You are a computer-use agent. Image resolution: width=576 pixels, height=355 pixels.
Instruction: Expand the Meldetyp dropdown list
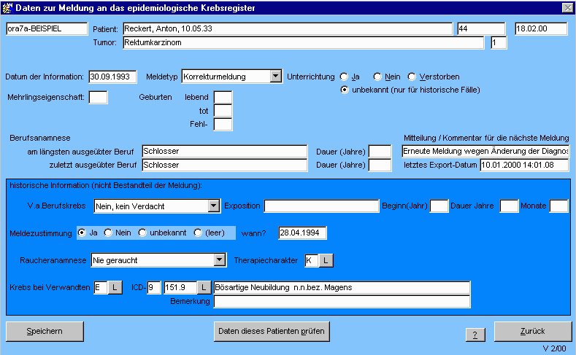(274, 76)
